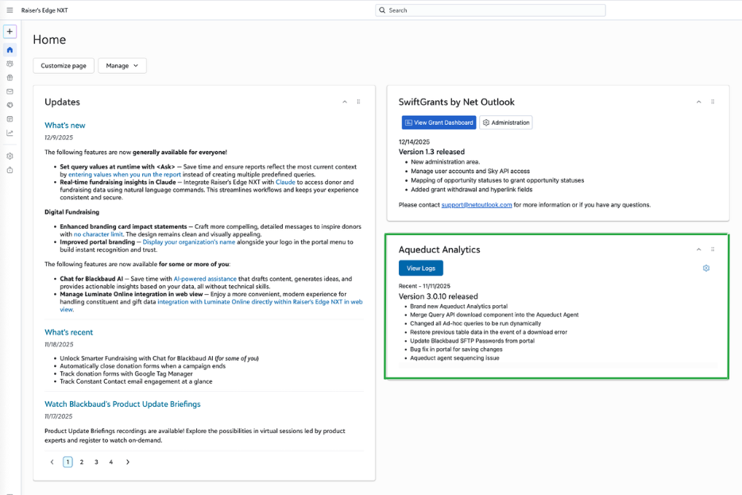This screenshot has height=495, width=742.
Task: Collapse the Updates tile
Action: coord(345,102)
